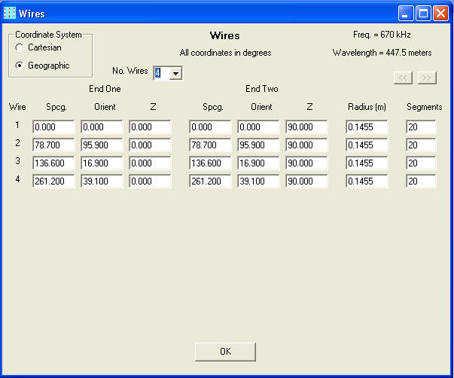Screen dimensions: 454x378
Task: Minimize the Wires window
Action: pyautogui.click(x=406, y=14)
